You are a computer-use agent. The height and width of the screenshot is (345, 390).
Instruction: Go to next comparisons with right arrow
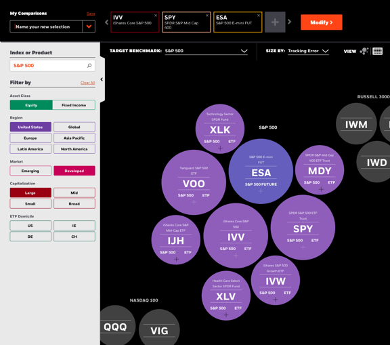pos(289,22)
